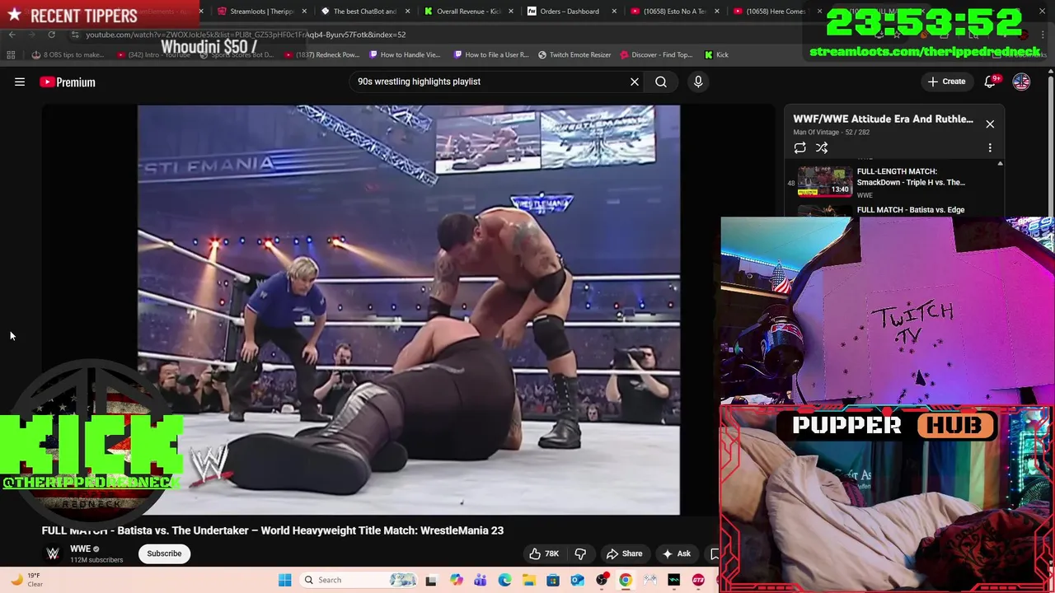The width and height of the screenshot is (1055, 593).
Task: Run search with the magnifier button
Action: click(x=661, y=82)
